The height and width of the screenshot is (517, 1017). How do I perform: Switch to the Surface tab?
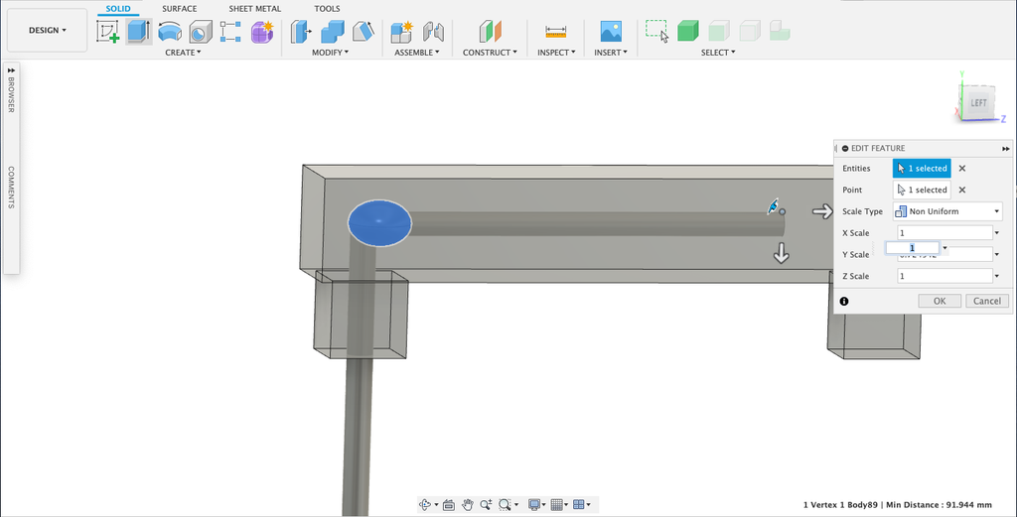pos(179,9)
